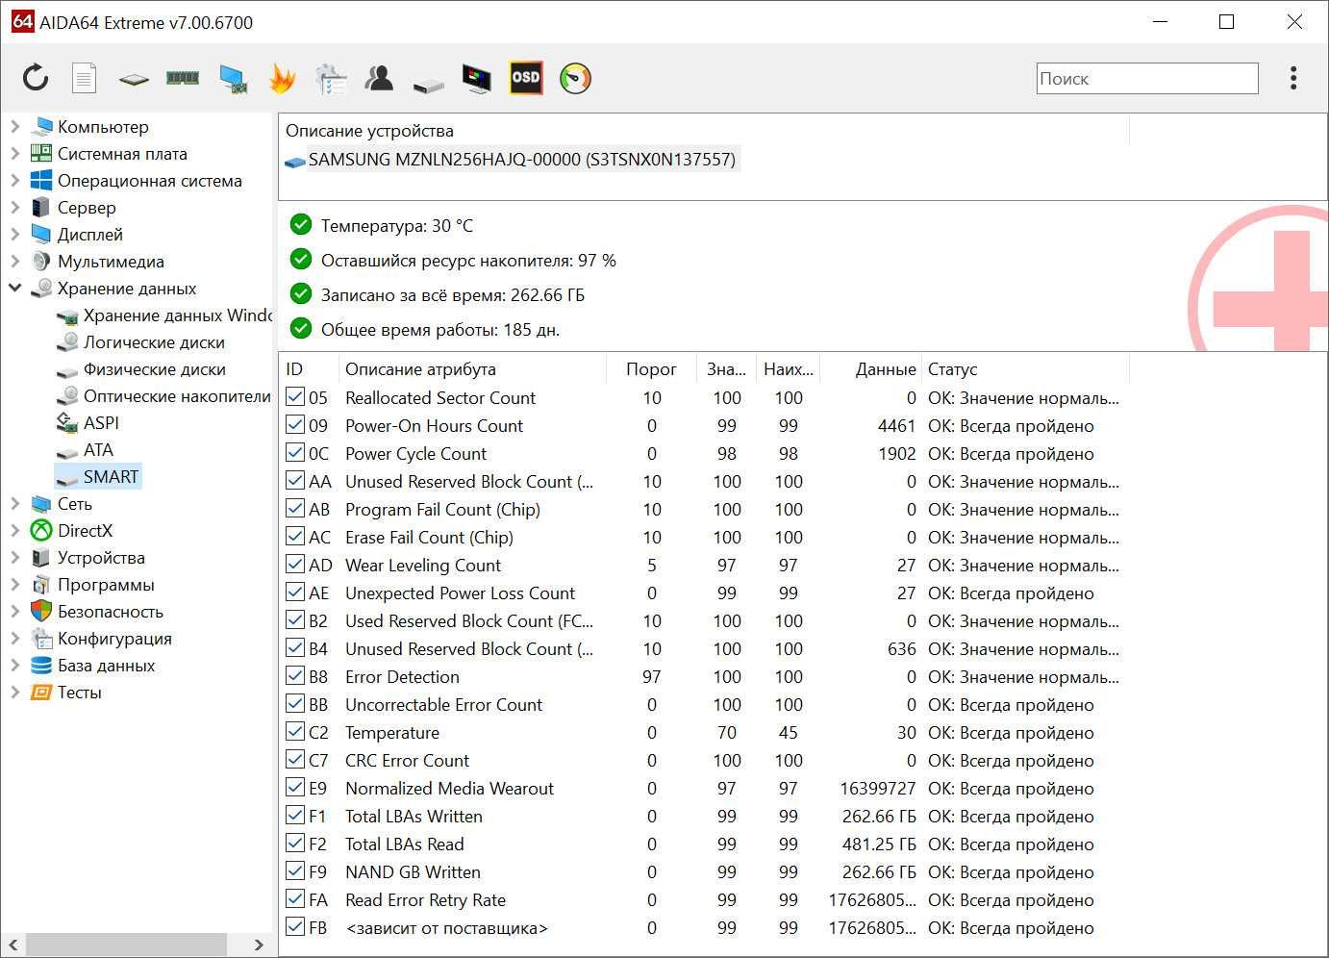Viewport: 1329px width, 958px height.
Task: Toggle checkbox for Wear Leveling Count
Action: [x=295, y=565]
